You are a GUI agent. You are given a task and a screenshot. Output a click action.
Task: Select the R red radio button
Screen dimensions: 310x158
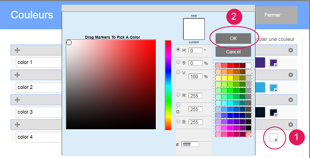(x=178, y=95)
